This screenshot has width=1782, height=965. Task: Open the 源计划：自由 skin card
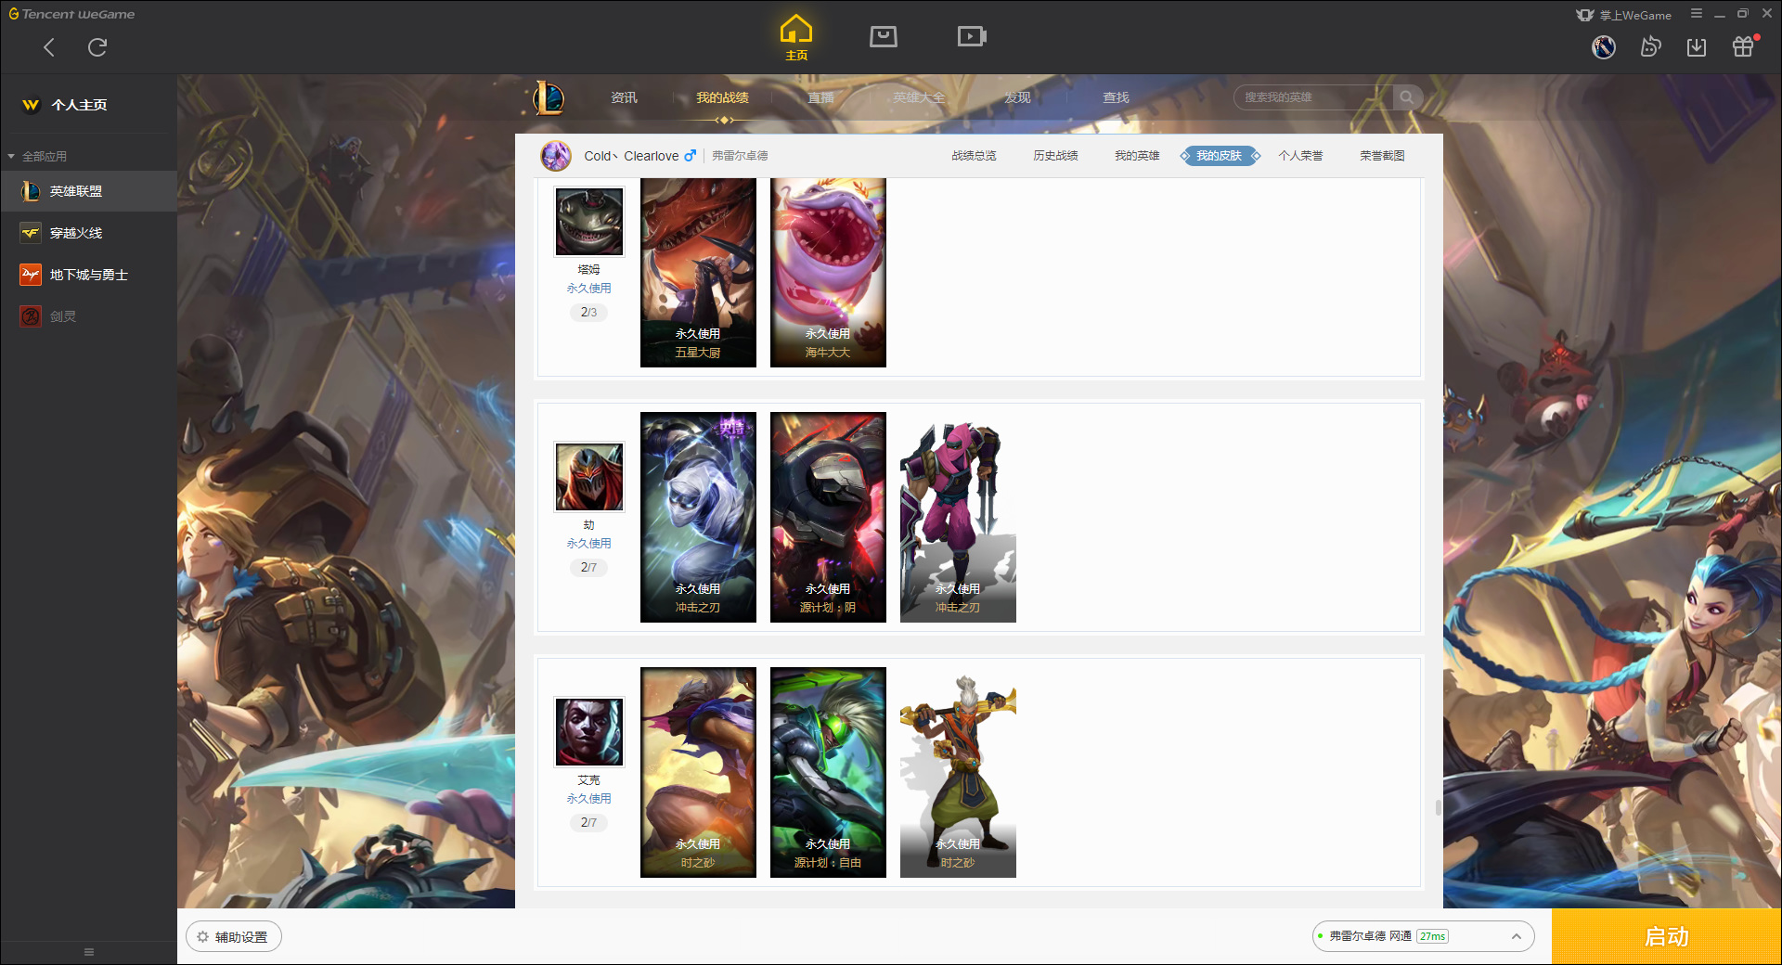click(828, 772)
